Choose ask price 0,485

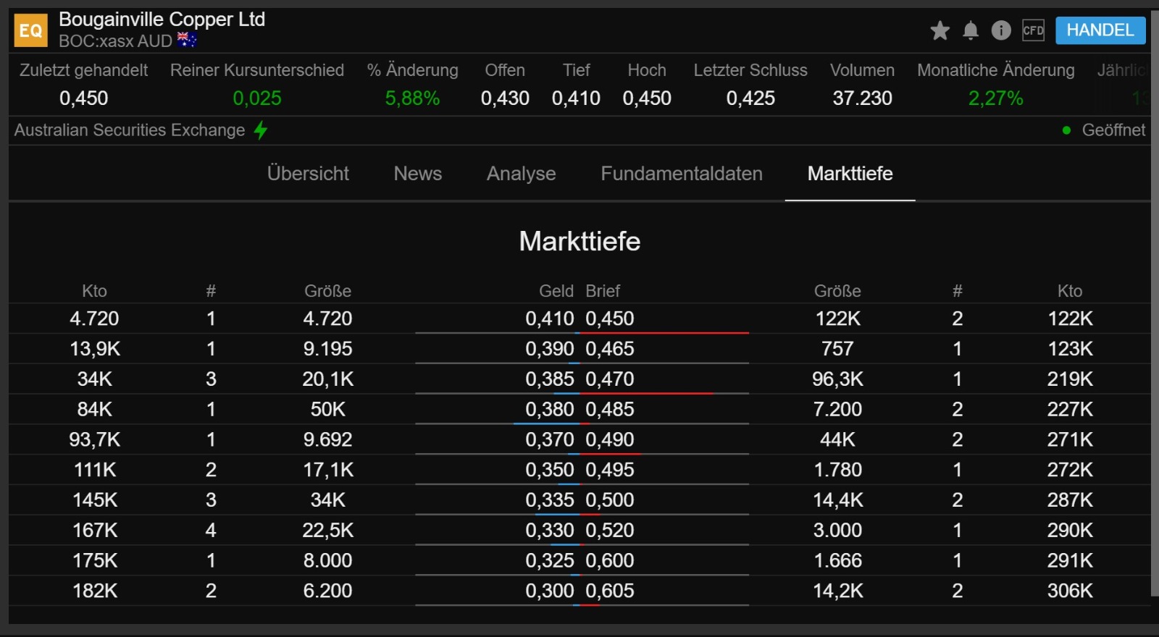click(x=610, y=410)
